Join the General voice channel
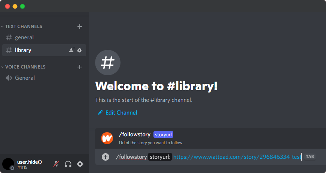The height and width of the screenshot is (173, 326). click(25, 78)
